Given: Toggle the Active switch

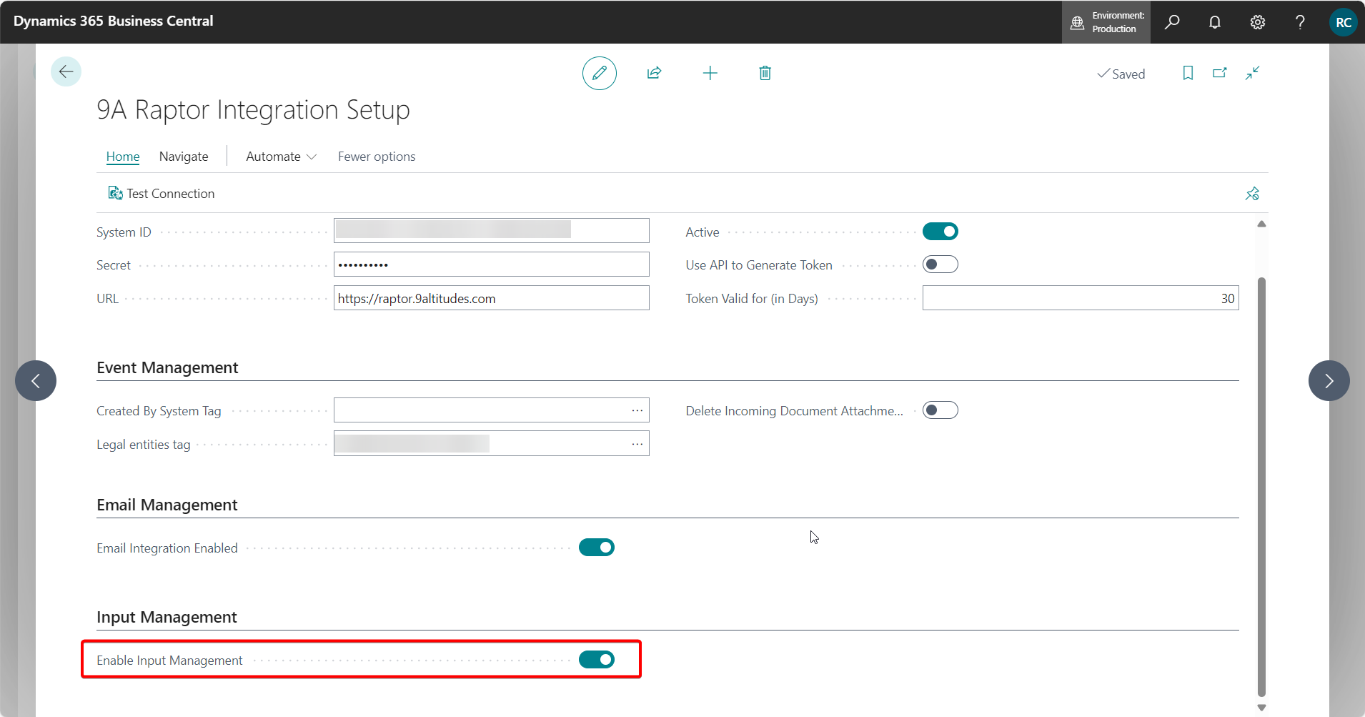Looking at the screenshot, I should pos(940,232).
